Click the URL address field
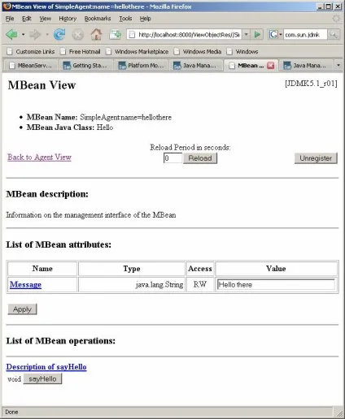Viewport: 345px width, 419px height. point(189,35)
